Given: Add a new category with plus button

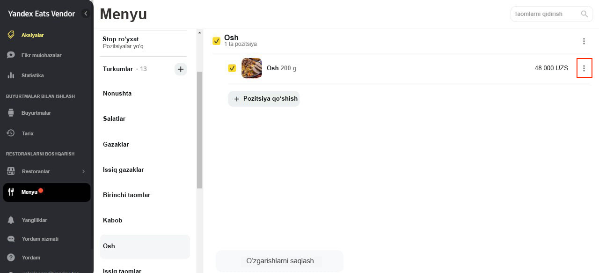Looking at the screenshot, I should point(181,69).
